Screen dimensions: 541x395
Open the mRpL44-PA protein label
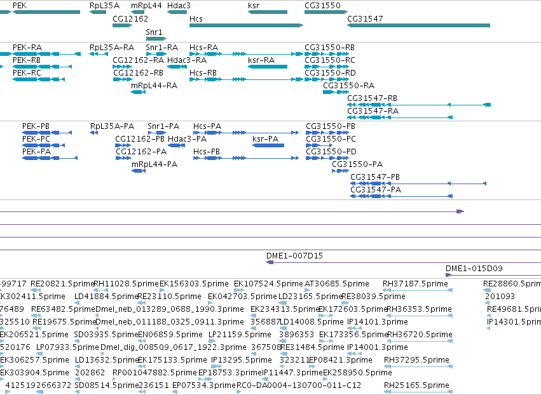click(x=154, y=164)
